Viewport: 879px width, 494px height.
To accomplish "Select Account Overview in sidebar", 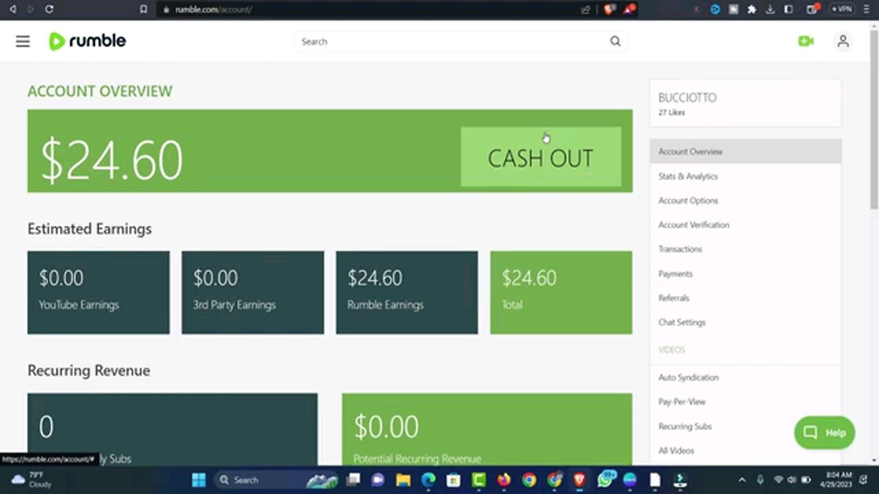I will [745, 152].
